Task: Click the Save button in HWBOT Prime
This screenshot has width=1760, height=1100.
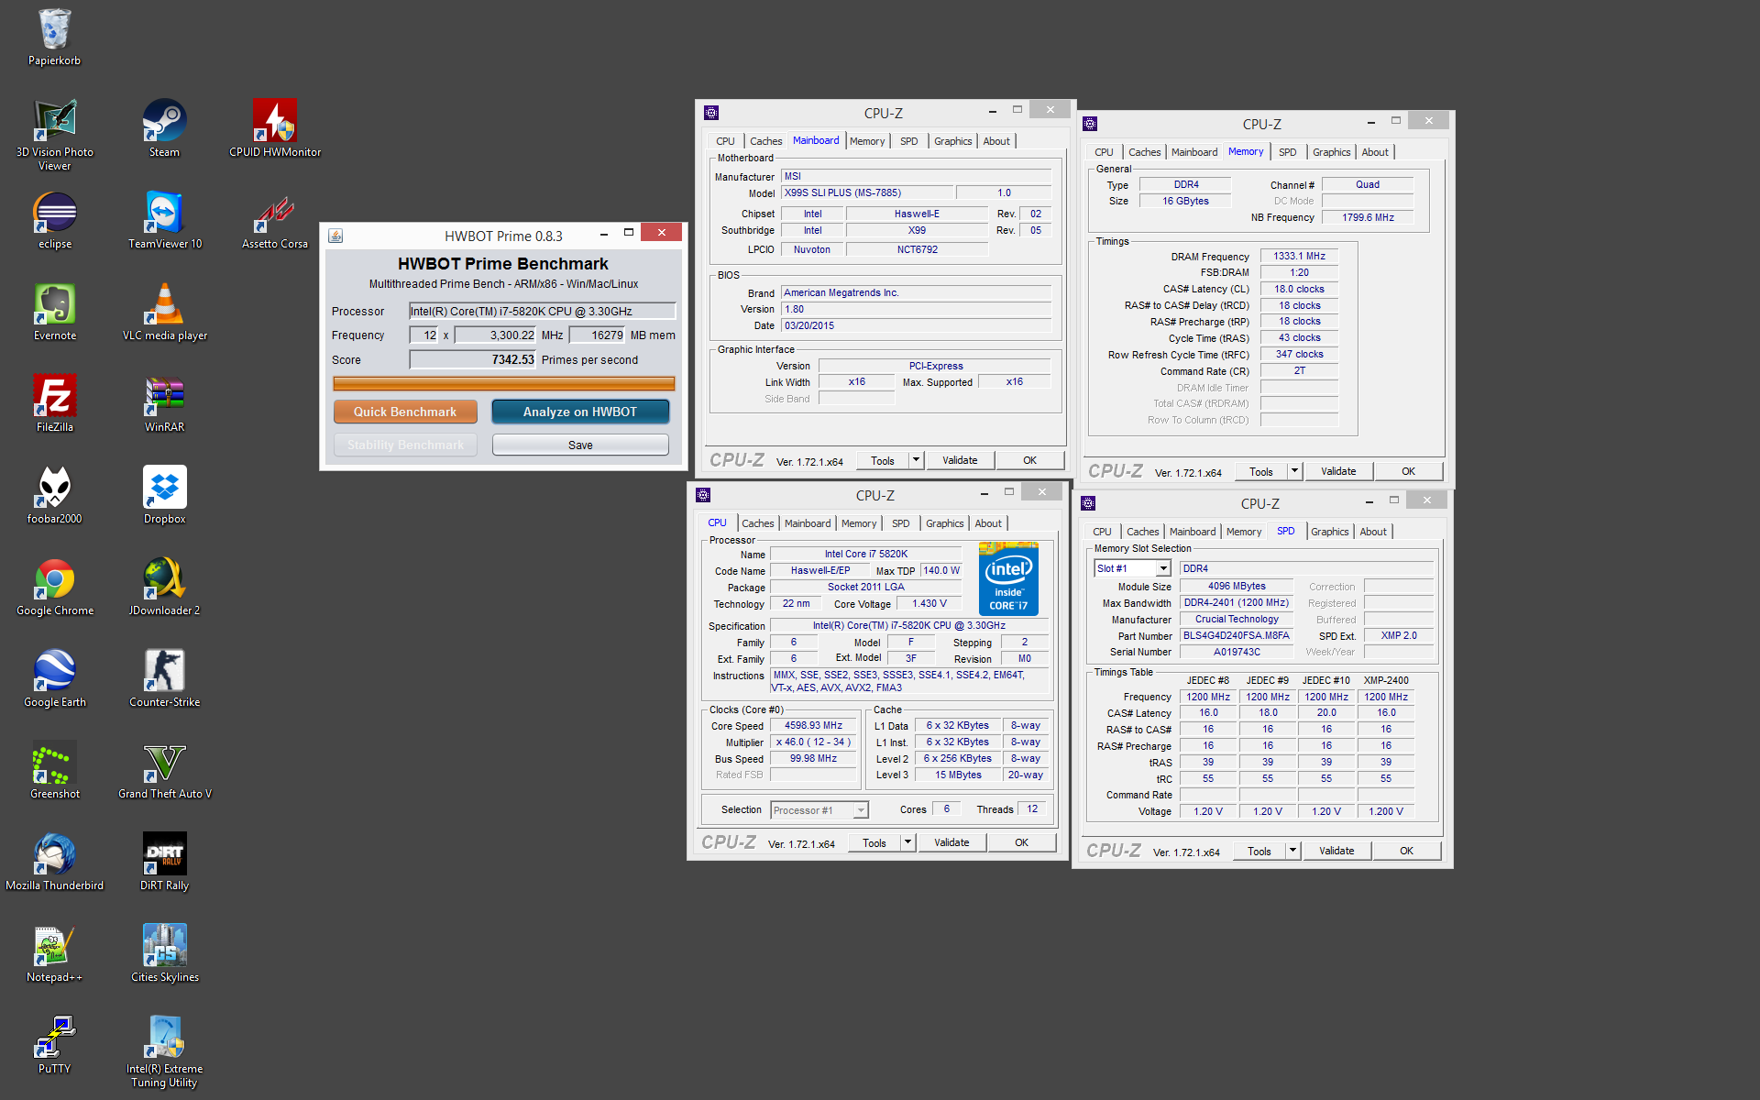Action: coord(580,445)
